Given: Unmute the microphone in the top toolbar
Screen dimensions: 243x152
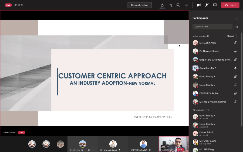Looking at the screenshot, I should 207,5.
